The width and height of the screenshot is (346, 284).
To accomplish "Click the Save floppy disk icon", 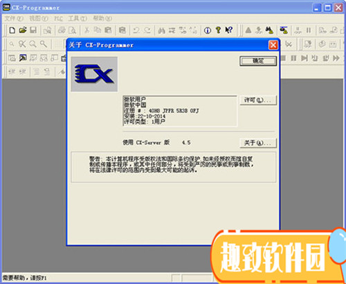I will coord(33,30).
